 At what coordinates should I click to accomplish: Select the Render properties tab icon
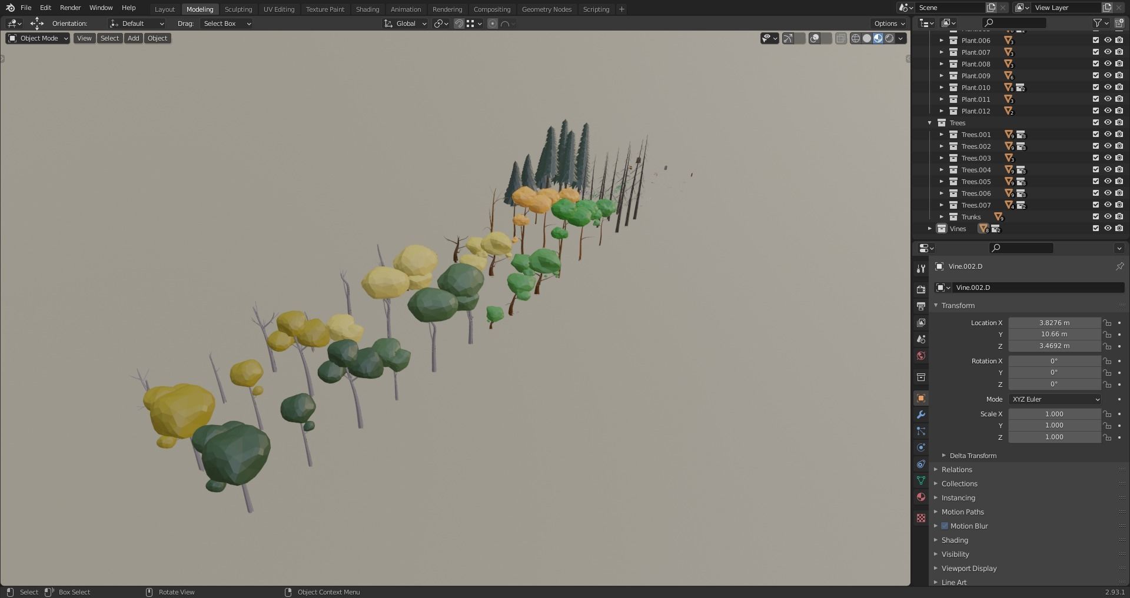[x=921, y=289]
